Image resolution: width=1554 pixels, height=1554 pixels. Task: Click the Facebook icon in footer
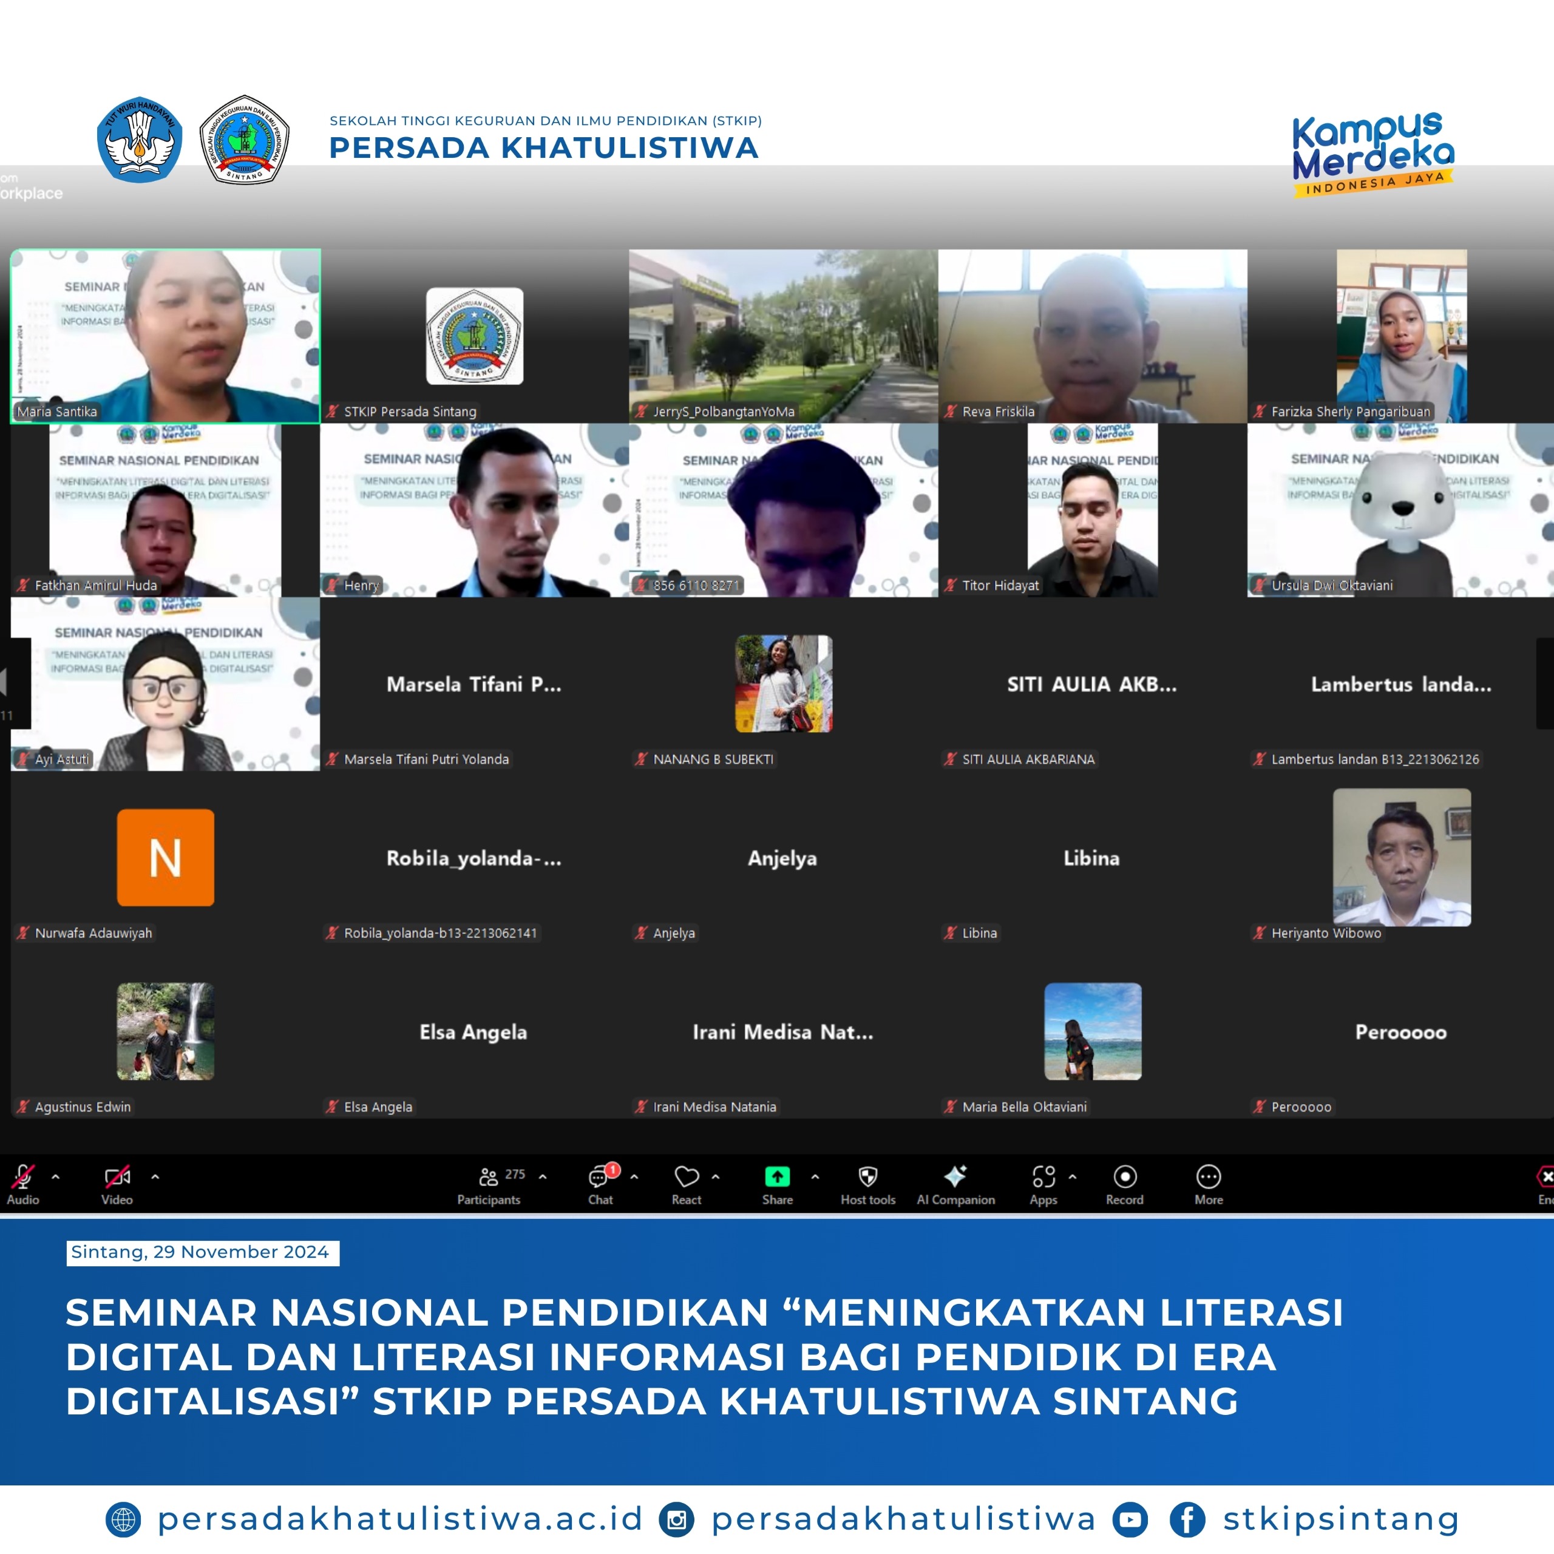coord(1187,1520)
